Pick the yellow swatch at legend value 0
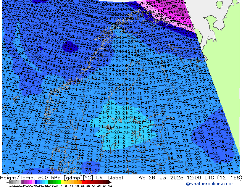Viewport: 242px width, 187px height. click(62, 182)
